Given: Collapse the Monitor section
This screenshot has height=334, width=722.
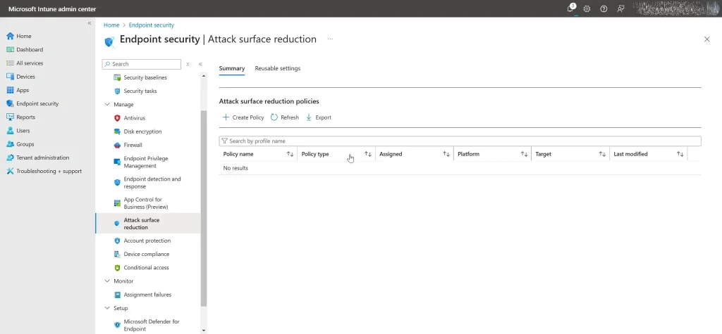Looking at the screenshot, I should pyautogui.click(x=107, y=281).
